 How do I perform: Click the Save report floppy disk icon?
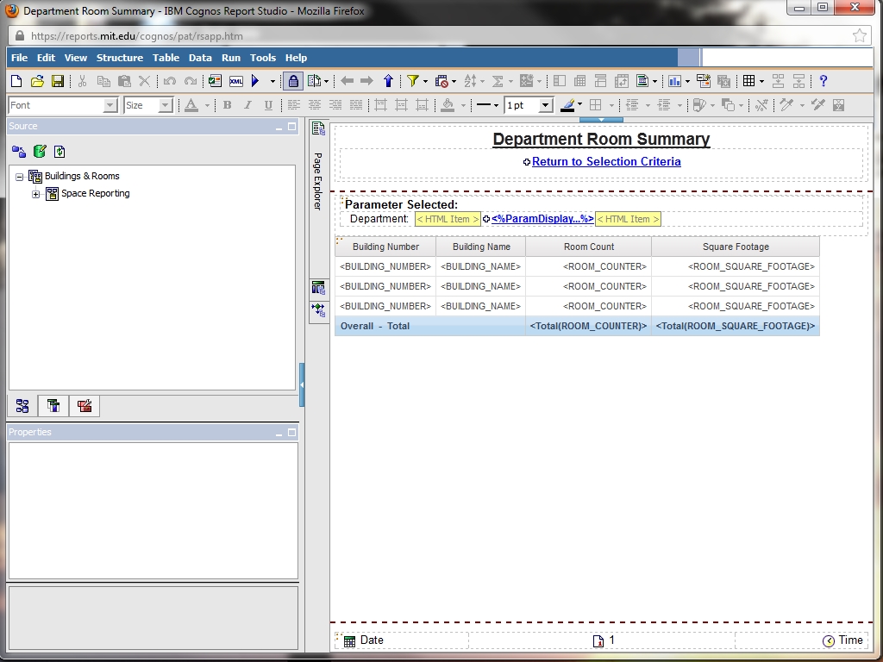tap(58, 81)
